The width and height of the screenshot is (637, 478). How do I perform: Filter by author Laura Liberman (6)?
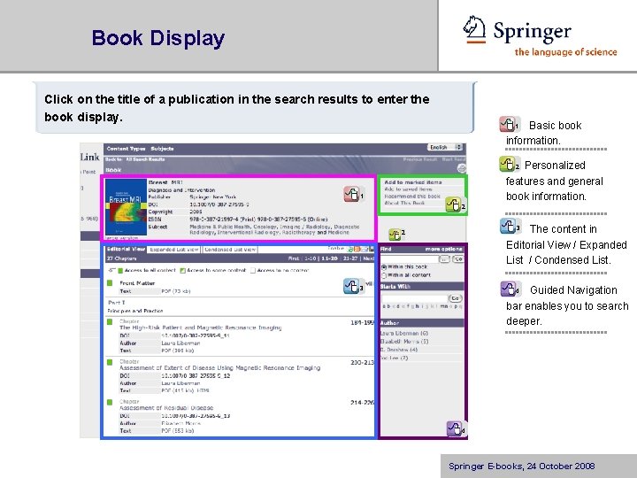click(x=404, y=334)
